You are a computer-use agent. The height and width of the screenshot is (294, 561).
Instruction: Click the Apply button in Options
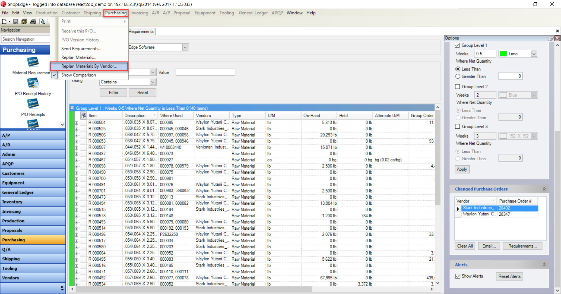click(x=462, y=169)
